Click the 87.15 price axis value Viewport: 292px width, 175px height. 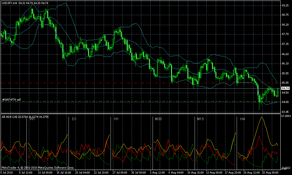click(285, 44)
